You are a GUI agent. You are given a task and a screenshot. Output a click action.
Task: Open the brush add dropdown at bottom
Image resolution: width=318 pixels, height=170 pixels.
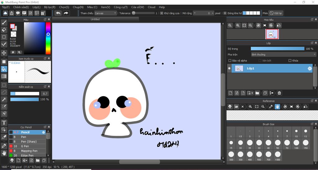(25, 160)
